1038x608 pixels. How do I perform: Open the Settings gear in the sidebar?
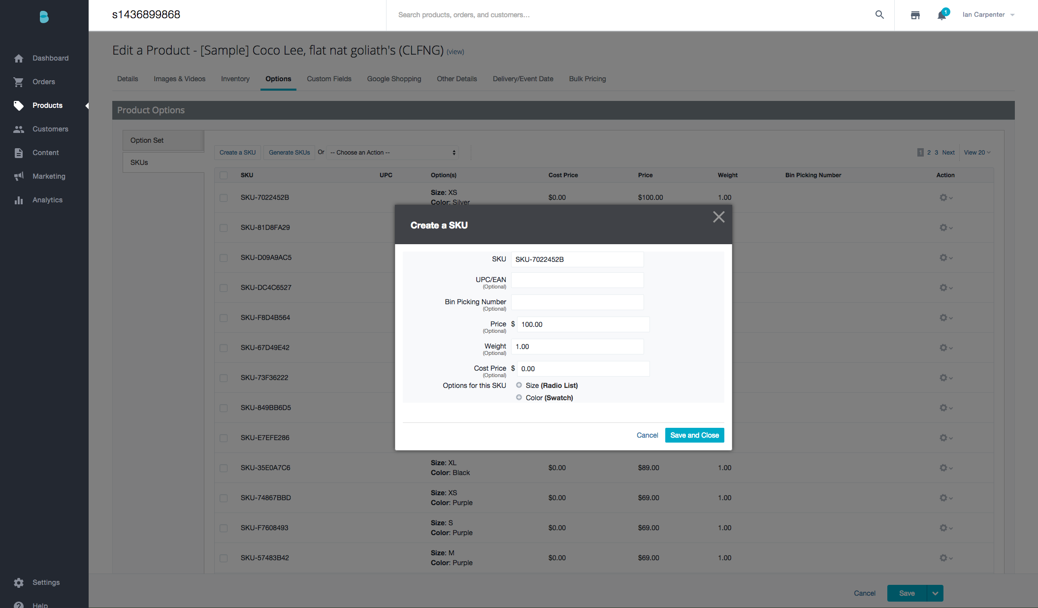(19, 582)
